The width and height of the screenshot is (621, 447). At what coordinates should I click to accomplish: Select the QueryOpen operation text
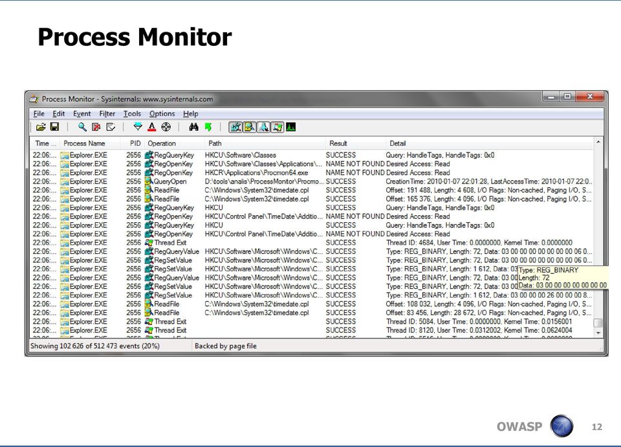[170, 181]
